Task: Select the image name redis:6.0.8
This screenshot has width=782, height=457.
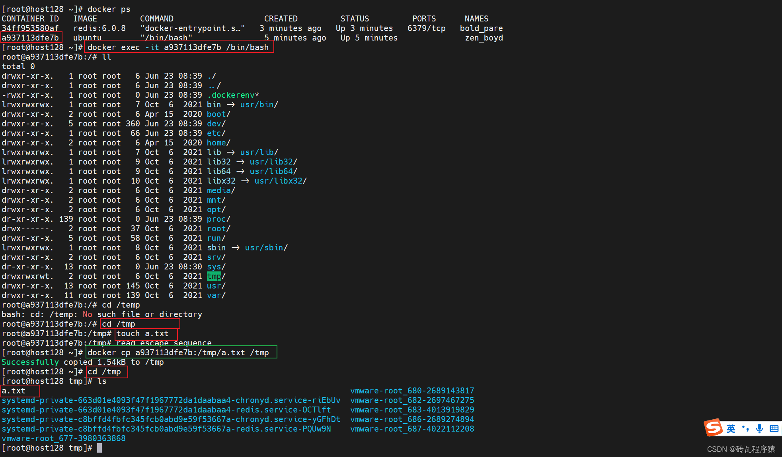Action: coord(99,28)
